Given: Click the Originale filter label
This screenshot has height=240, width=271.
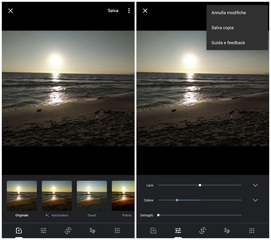Looking at the screenshot, I should click(22, 216).
